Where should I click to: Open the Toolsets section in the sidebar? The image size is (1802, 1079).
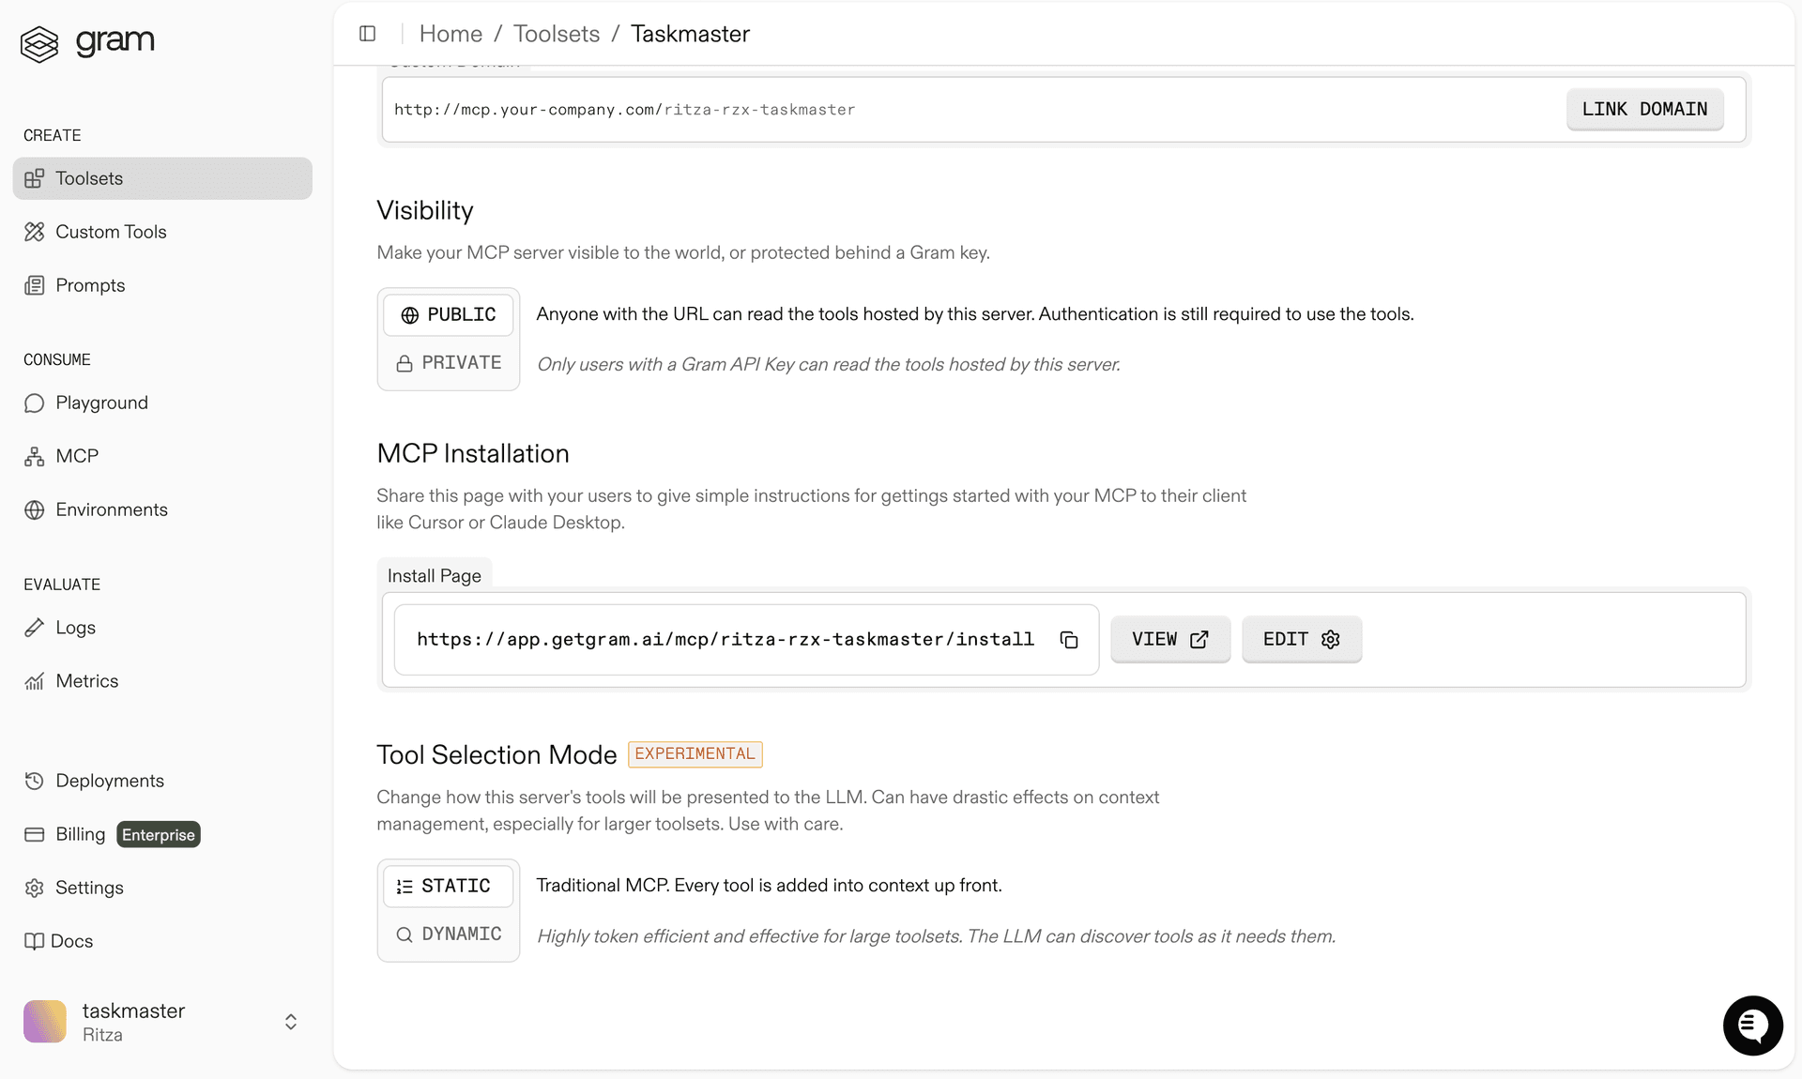(x=87, y=178)
